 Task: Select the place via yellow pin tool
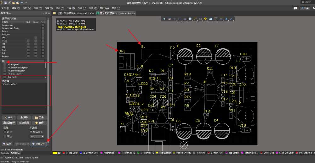205,19
